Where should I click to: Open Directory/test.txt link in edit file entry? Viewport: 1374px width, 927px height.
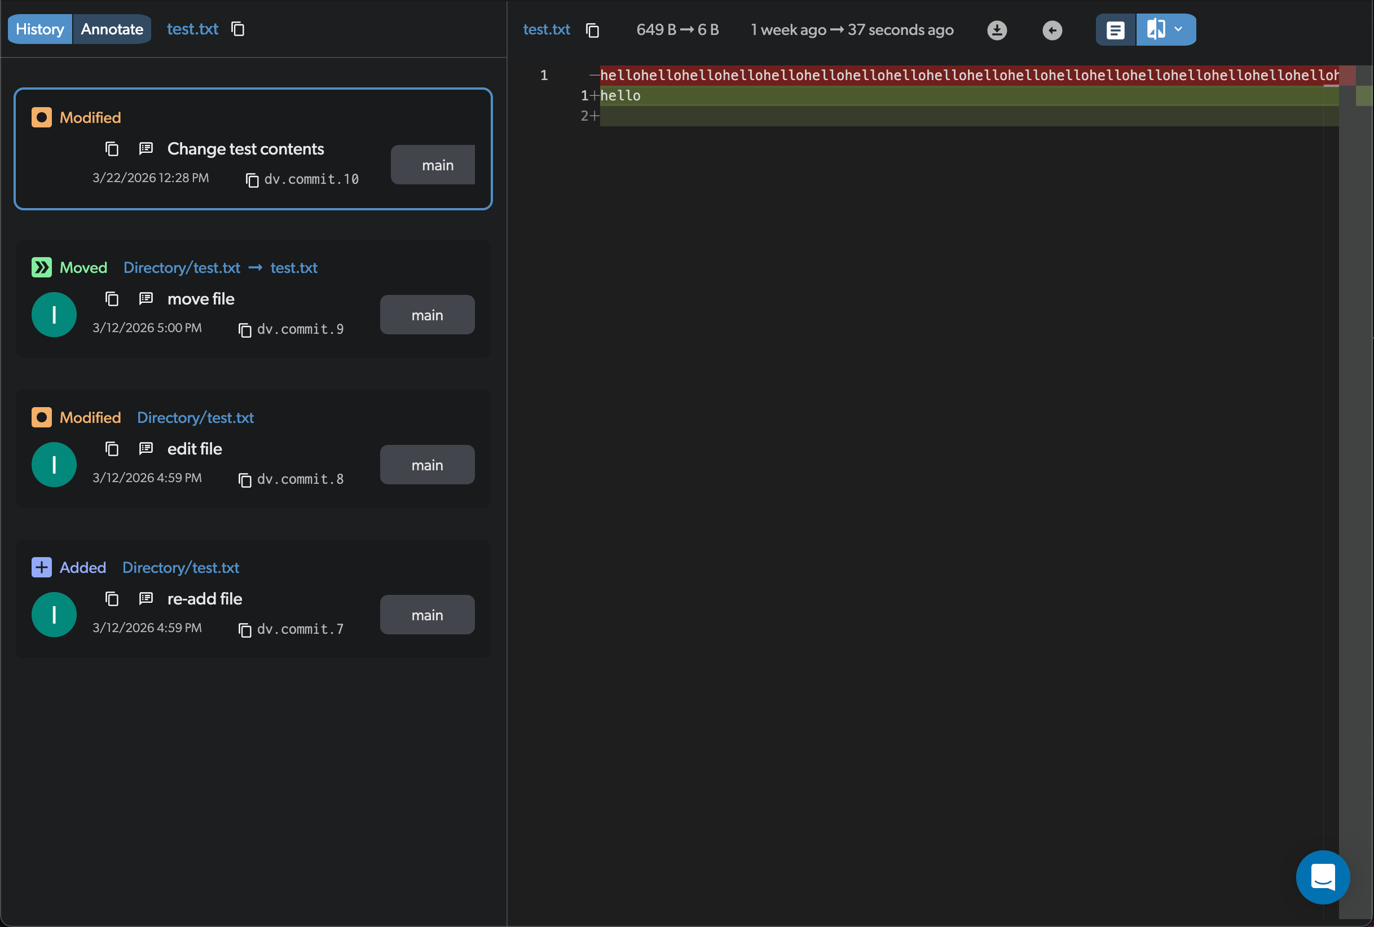(196, 418)
